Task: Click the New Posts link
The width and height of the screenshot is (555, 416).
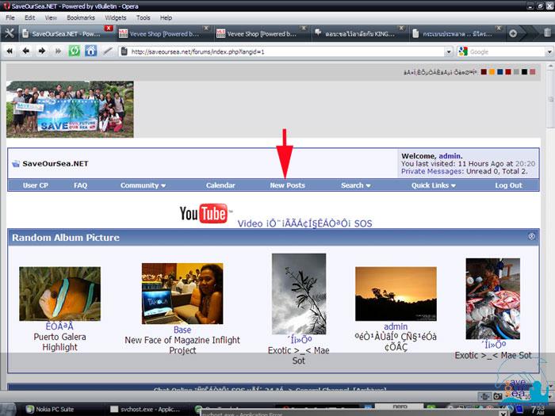Action: [x=287, y=185]
